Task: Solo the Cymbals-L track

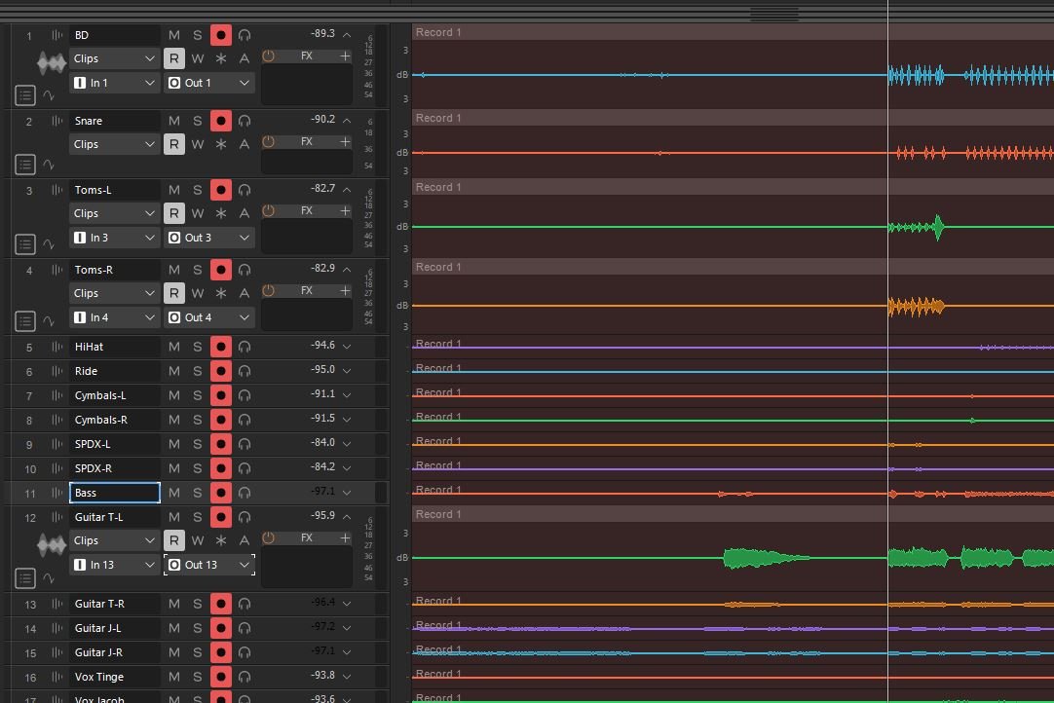Action: point(197,395)
